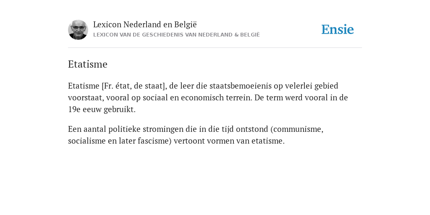Select the 'Lexicon van de geschiedenis' subtitle
This screenshot has width=430, height=215.
point(176,35)
